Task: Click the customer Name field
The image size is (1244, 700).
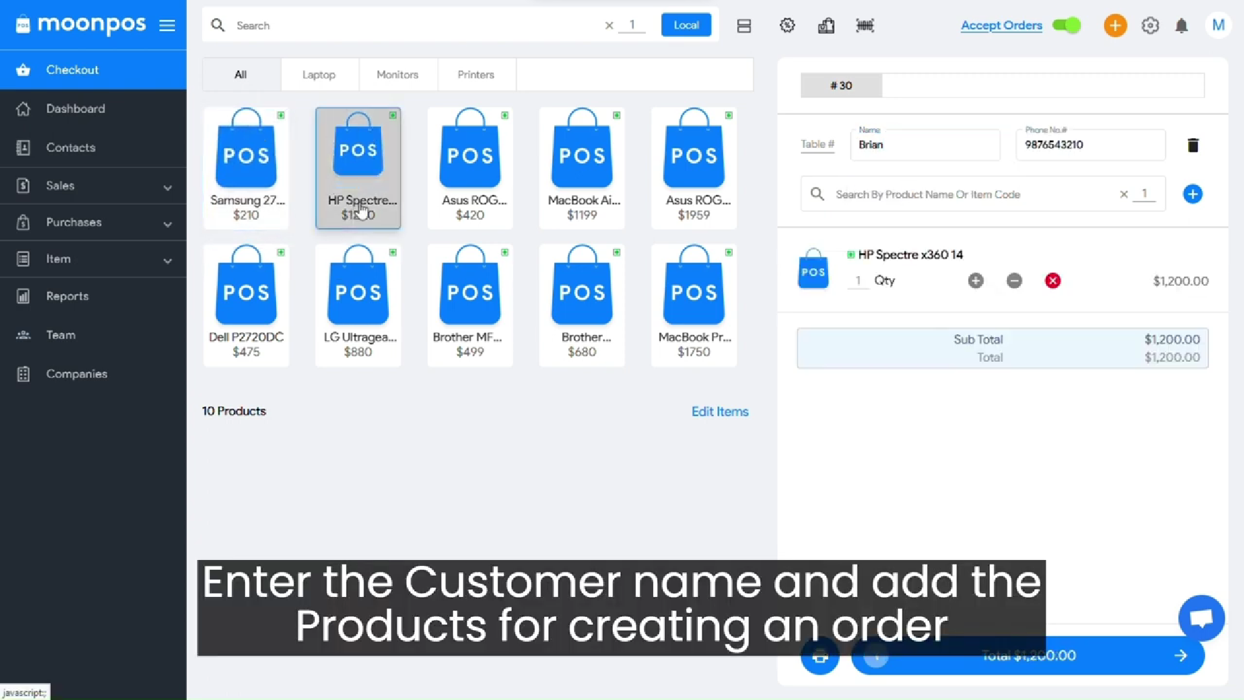Action: (925, 145)
